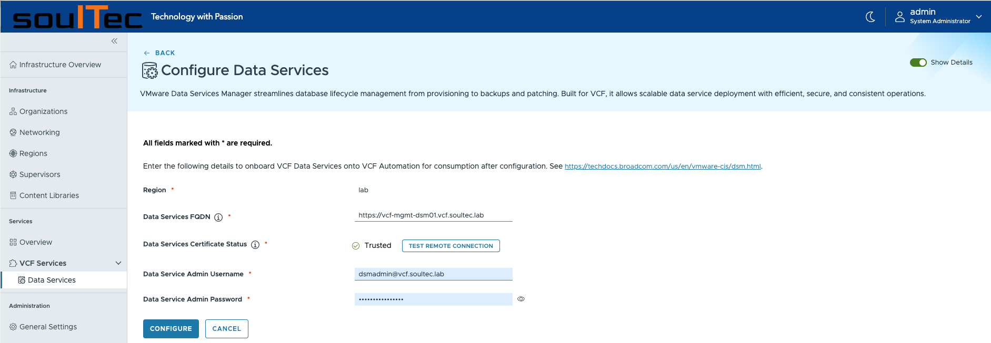Image resolution: width=991 pixels, height=343 pixels.
Task: Collapse the left navigation sidebar
Action: point(114,41)
